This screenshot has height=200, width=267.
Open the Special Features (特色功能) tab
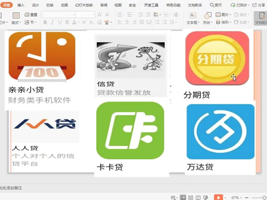[174, 5]
